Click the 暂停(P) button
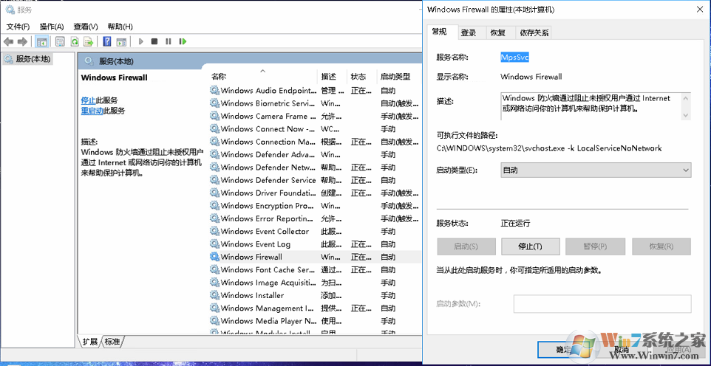Screen dimensions: 711x366 coord(594,246)
